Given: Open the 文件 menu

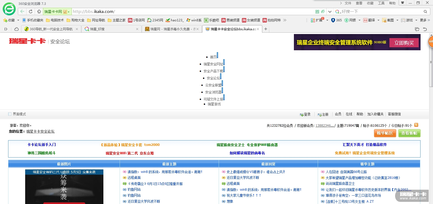Looking at the screenshot, I should coord(348,3).
